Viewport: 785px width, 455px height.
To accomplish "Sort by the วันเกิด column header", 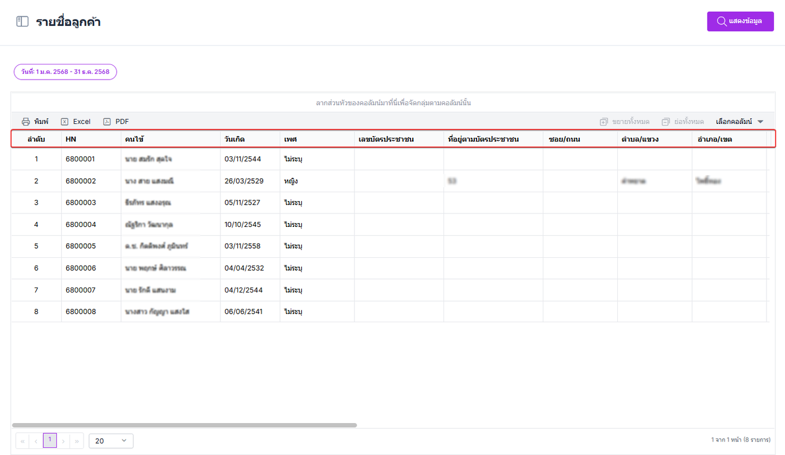I will coord(250,139).
